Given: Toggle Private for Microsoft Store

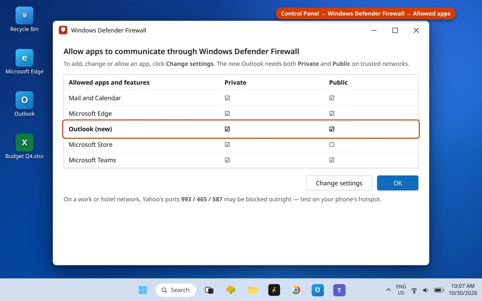Looking at the screenshot, I should (x=227, y=144).
